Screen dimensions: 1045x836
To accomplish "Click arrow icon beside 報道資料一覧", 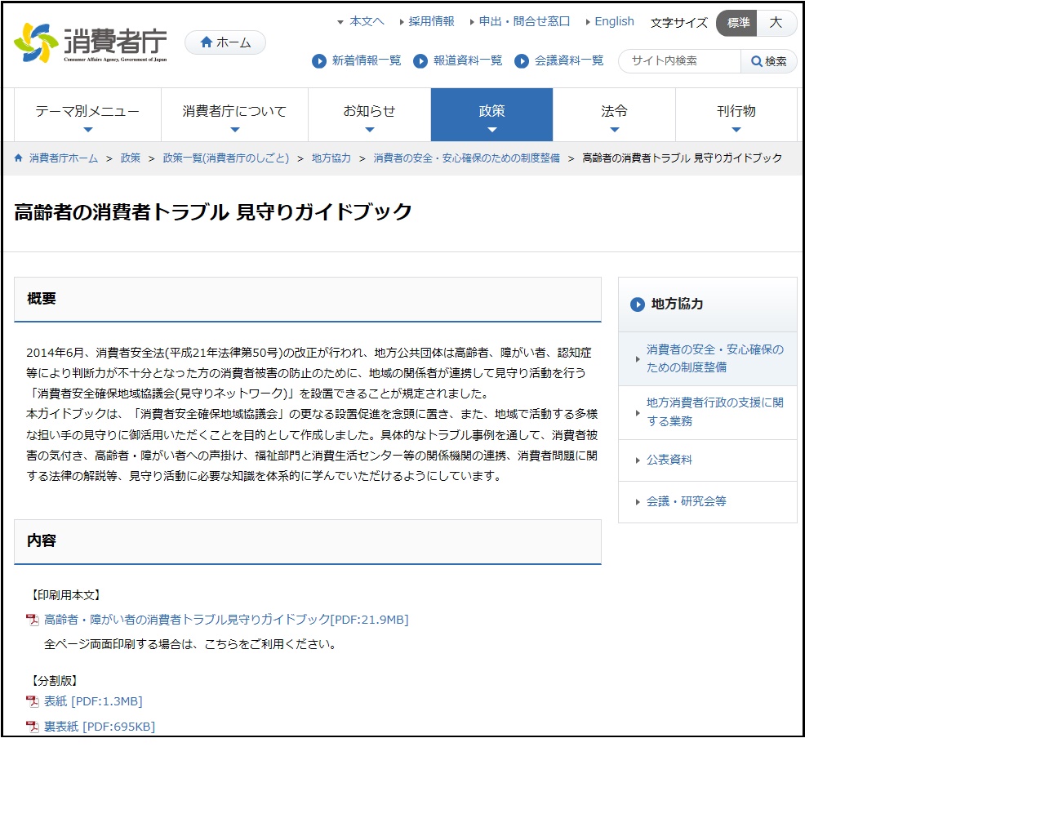I will [420, 61].
